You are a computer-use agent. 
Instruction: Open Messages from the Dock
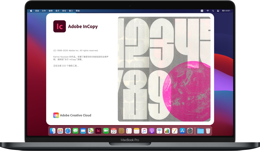pos(76,131)
